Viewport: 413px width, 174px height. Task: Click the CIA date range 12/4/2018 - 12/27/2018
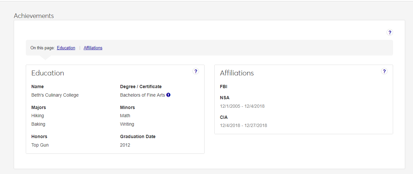pos(243,126)
